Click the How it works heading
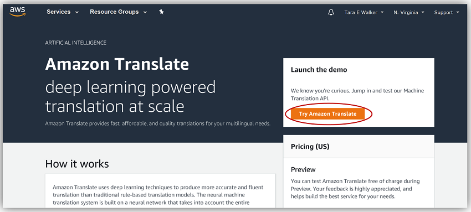This screenshot has height=212, width=471. point(77,164)
